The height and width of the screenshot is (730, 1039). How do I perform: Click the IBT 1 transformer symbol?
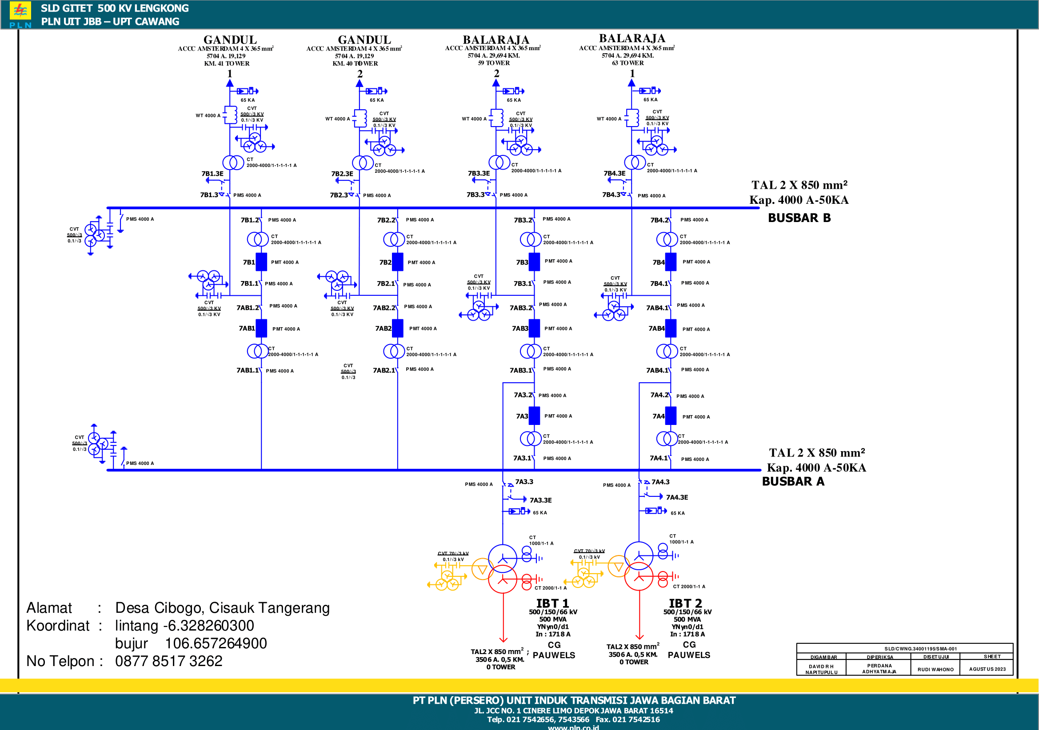point(502,568)
